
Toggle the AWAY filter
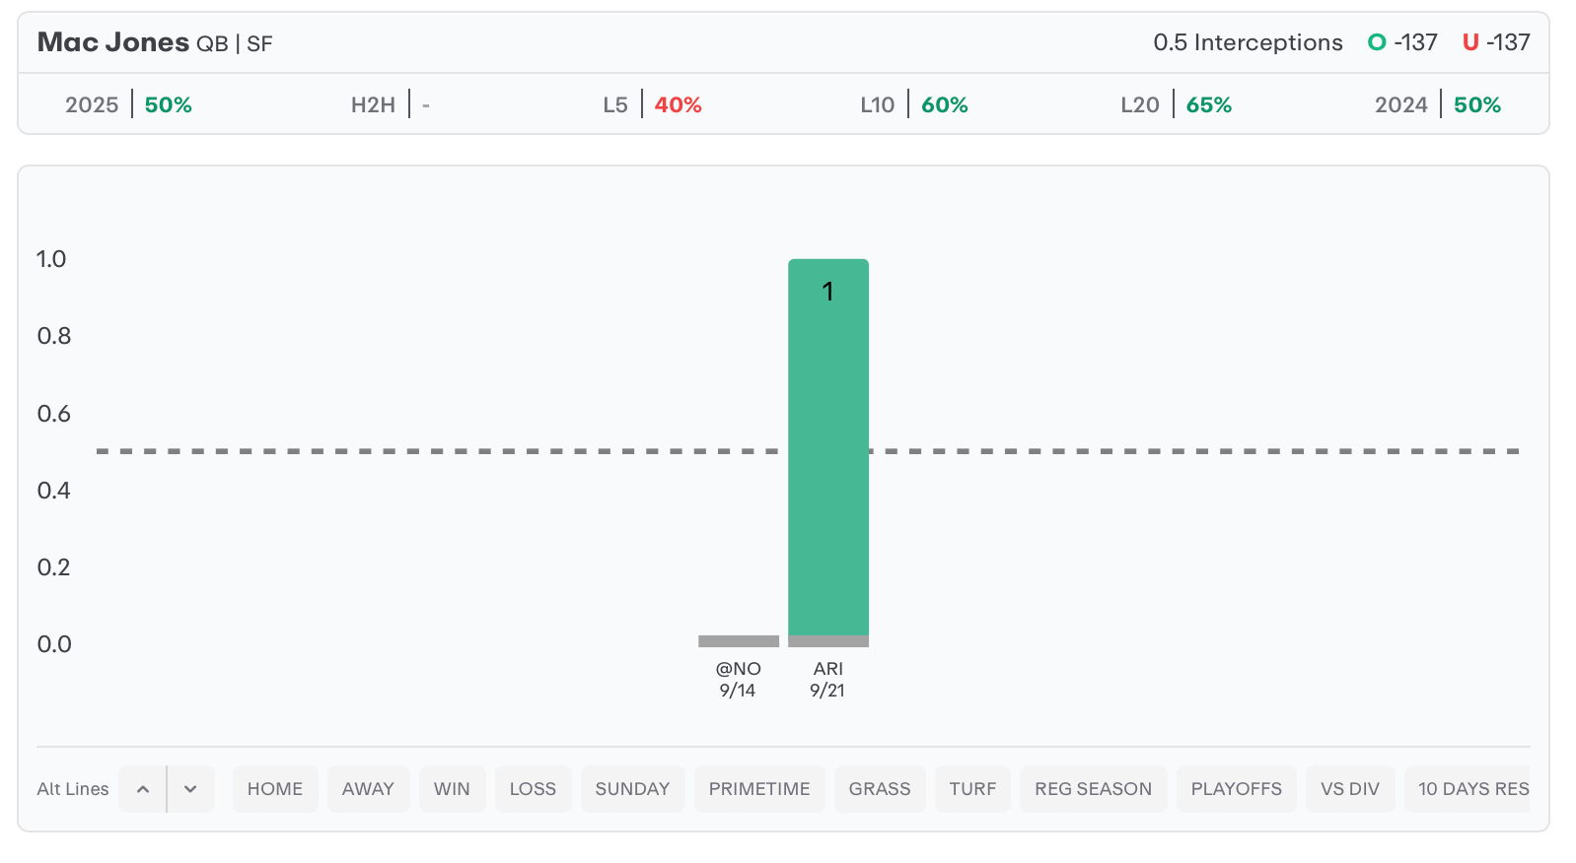tap(368, 789)
